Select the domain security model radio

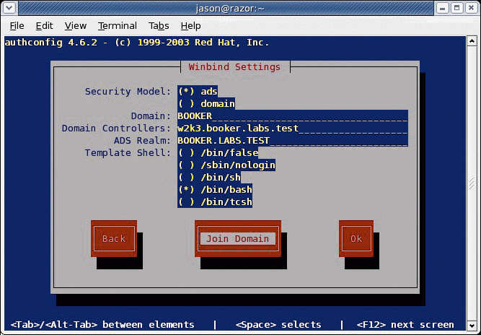(x=206, y=104)
